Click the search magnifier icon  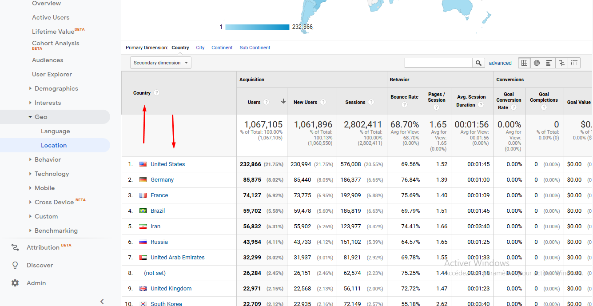[x=478, y=63]
